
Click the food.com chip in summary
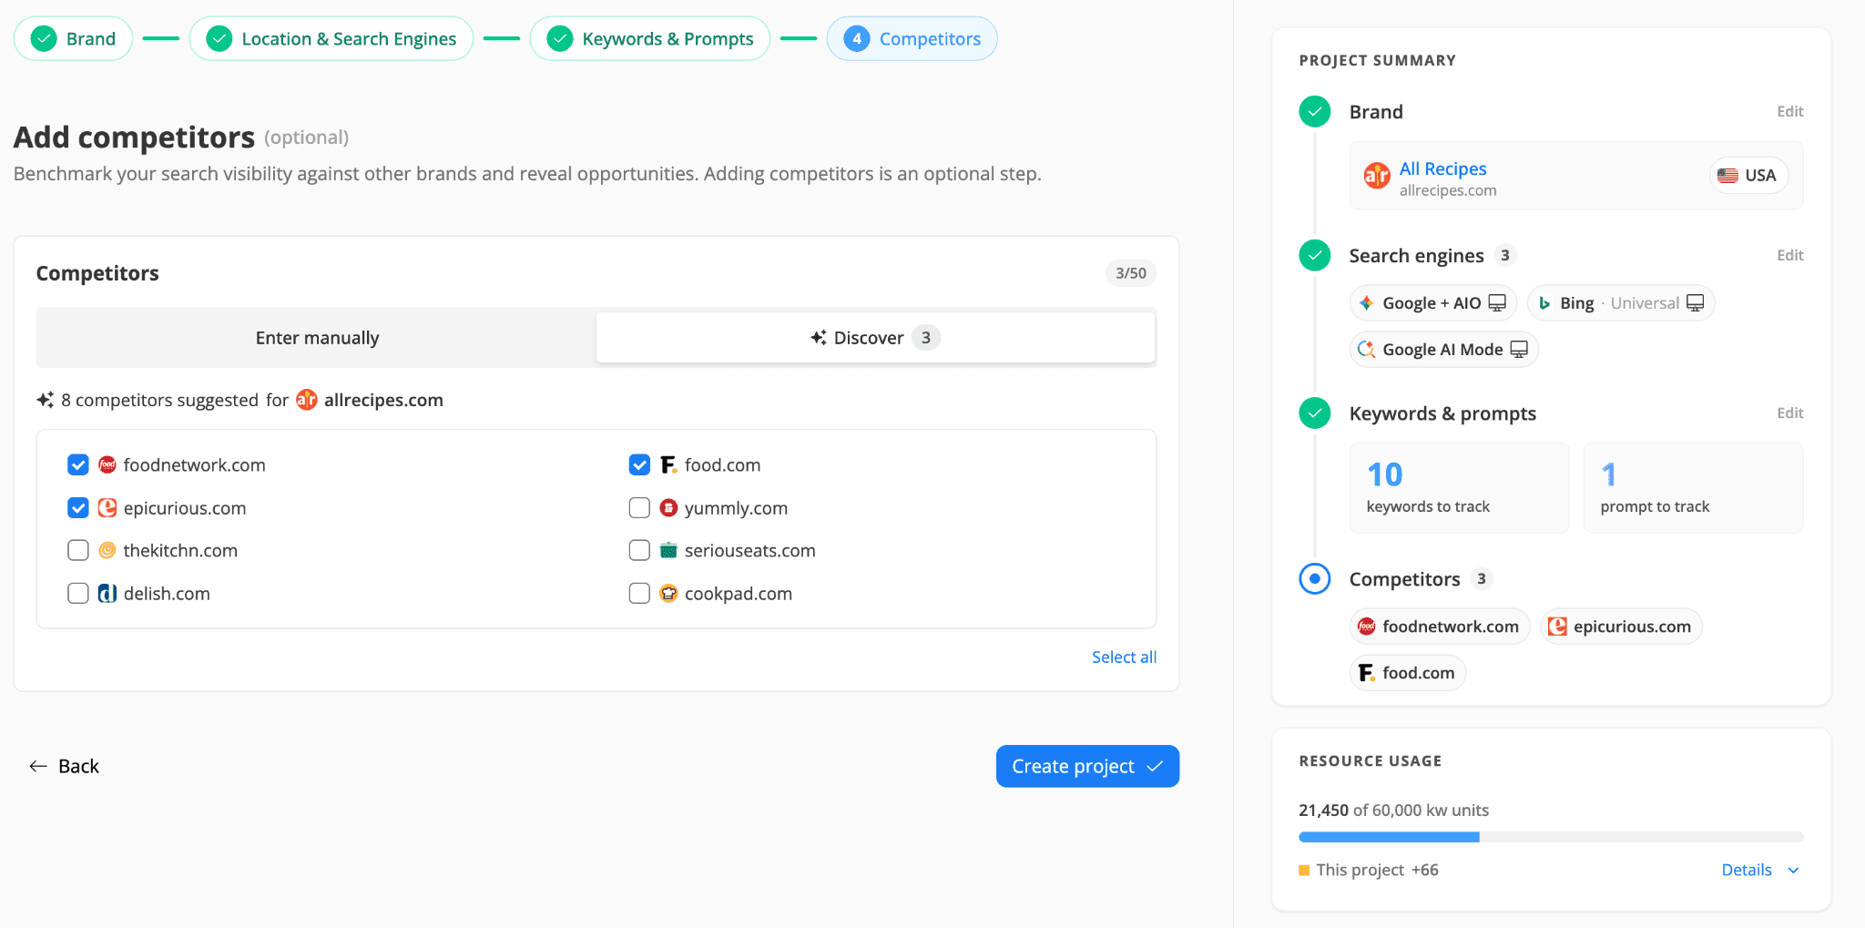[x=1407, y=673]
